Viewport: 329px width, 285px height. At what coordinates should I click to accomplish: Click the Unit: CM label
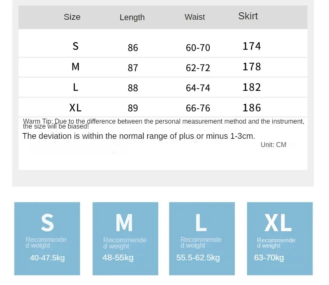273,145
